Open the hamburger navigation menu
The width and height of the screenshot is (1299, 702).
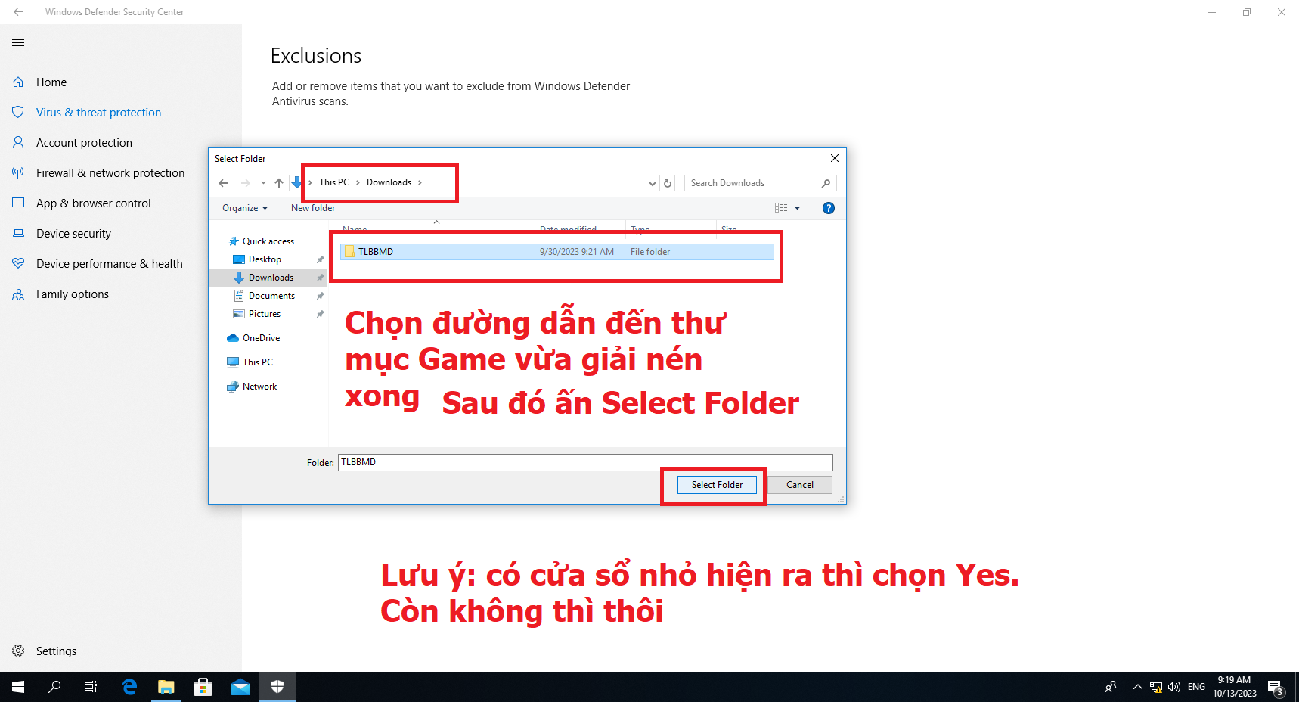click(18, 43)
